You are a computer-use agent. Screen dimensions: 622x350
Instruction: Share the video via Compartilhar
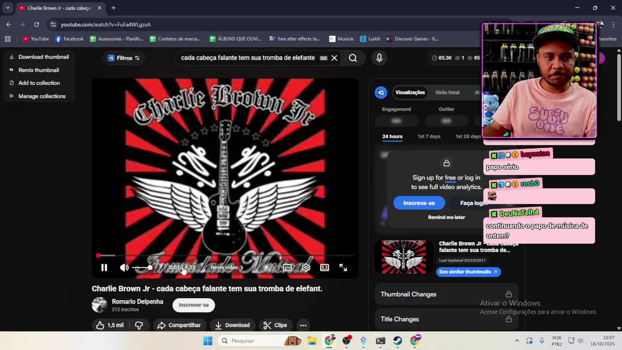click(x=179, y=325)
